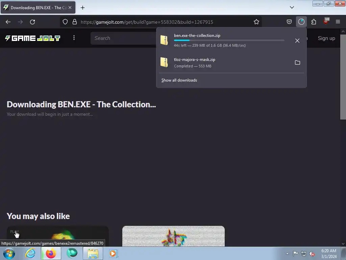Screen dimensions: 346x260
Task: Save page to Pocket
Action: tap(289, 22)
